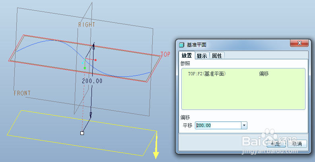
Task: Click the 偏移 constraint type cell
Action: pos(264,74)
